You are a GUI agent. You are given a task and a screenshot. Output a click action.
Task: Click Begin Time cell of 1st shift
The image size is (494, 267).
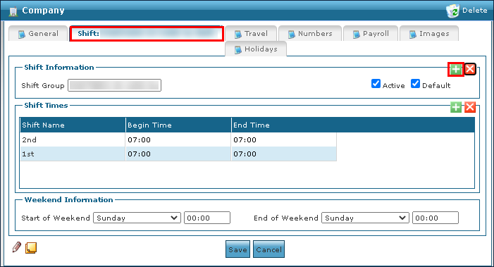click(x=178, y=154)
